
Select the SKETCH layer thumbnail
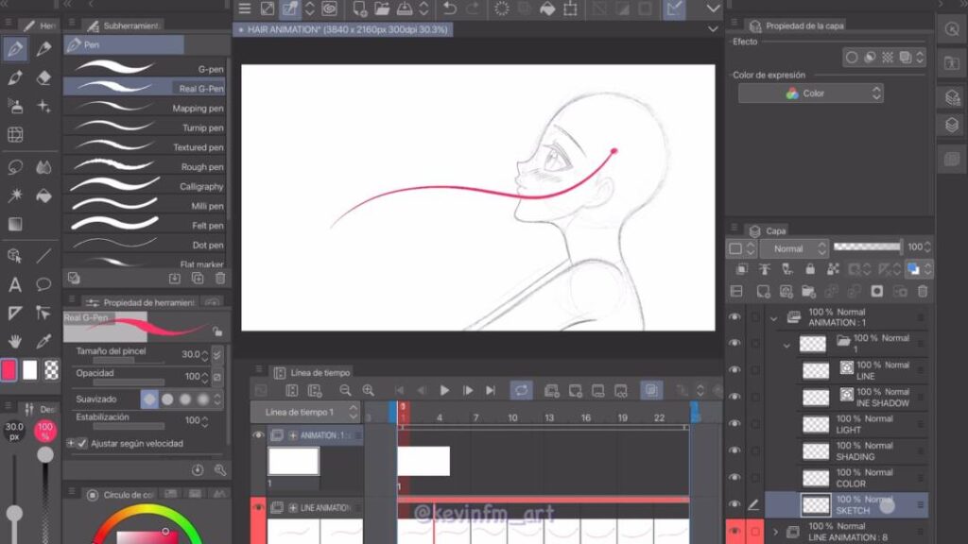[816, 504]
